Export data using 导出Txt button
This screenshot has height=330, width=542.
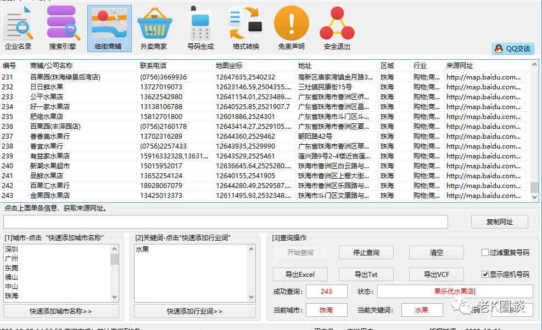tap(366, 274)
